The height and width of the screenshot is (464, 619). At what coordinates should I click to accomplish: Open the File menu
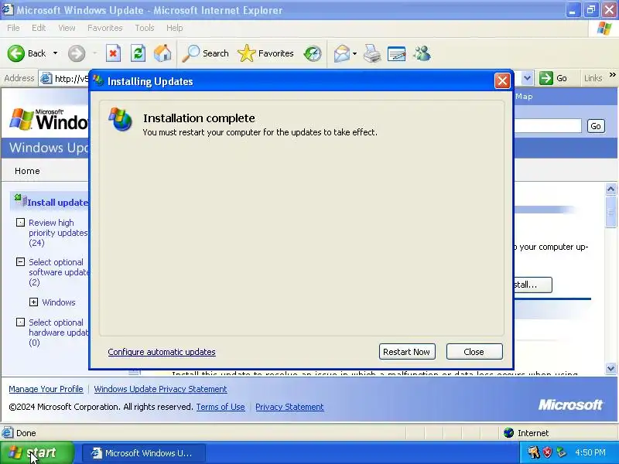tap(13, 28)
